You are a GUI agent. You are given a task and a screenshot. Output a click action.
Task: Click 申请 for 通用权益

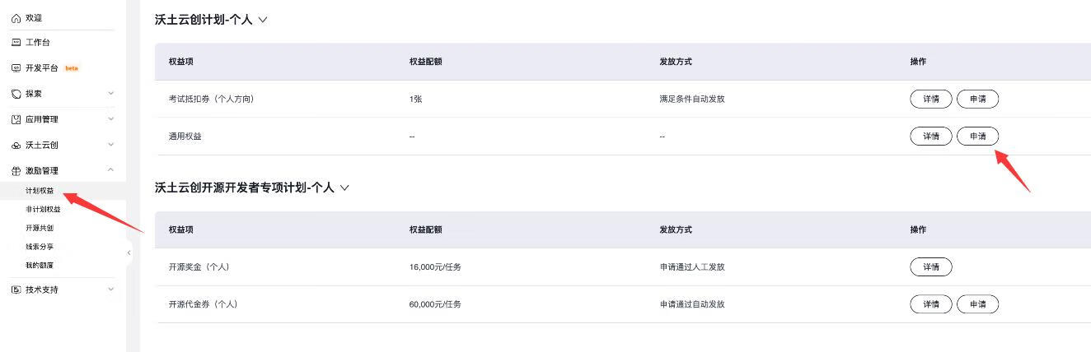[977, 137]
